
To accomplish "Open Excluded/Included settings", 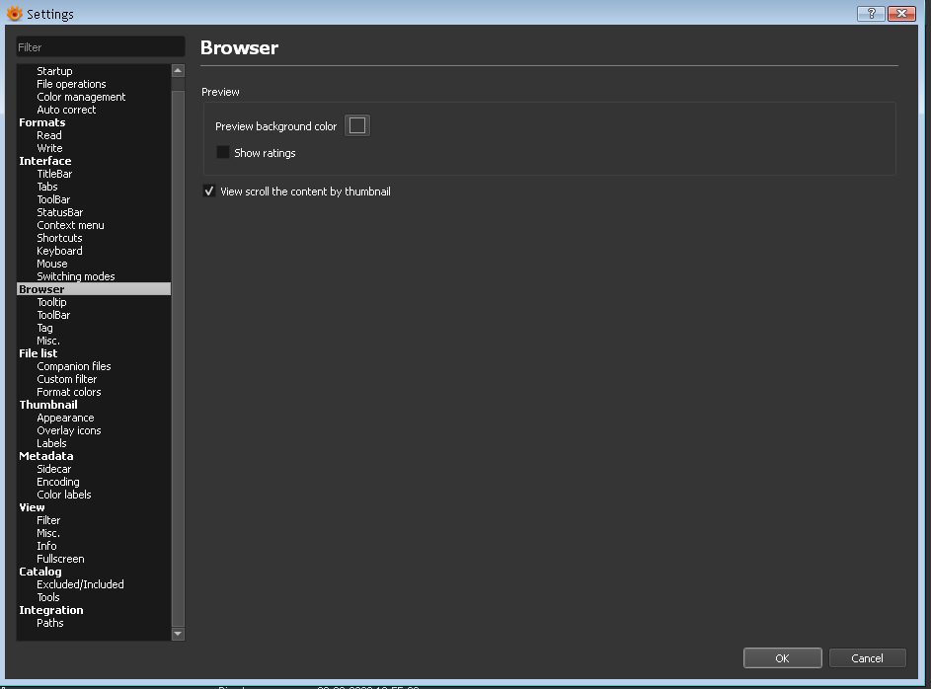I will [x=80, y=585].
